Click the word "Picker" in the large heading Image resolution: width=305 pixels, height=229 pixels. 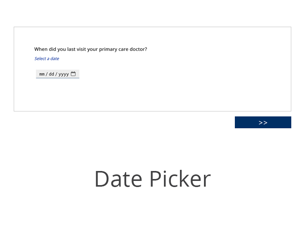(x=180, y=179)
